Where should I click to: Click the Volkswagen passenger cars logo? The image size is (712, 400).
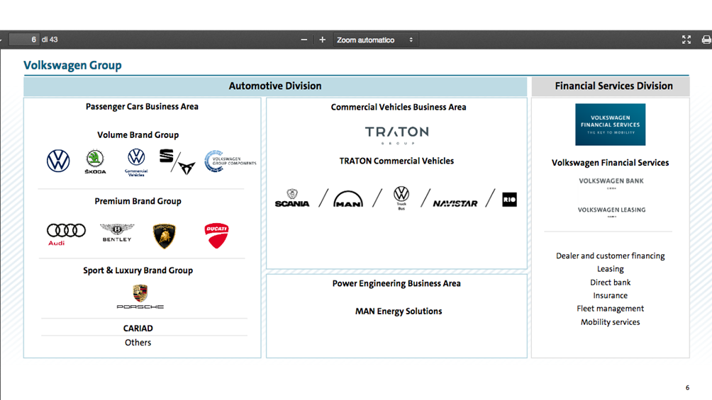coord(58,161)
